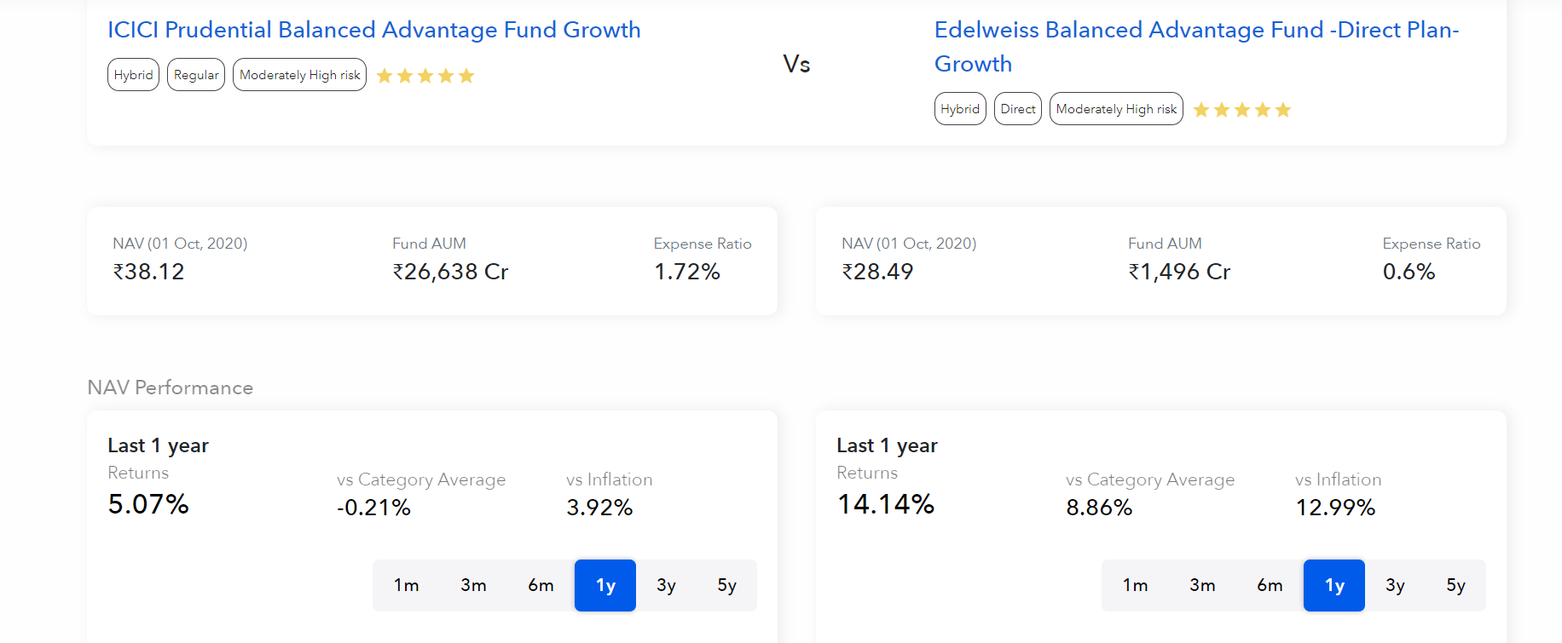Select 6m period for ICICI fund returns
This screenshot has width=1562, height=643.
(540, 585)
